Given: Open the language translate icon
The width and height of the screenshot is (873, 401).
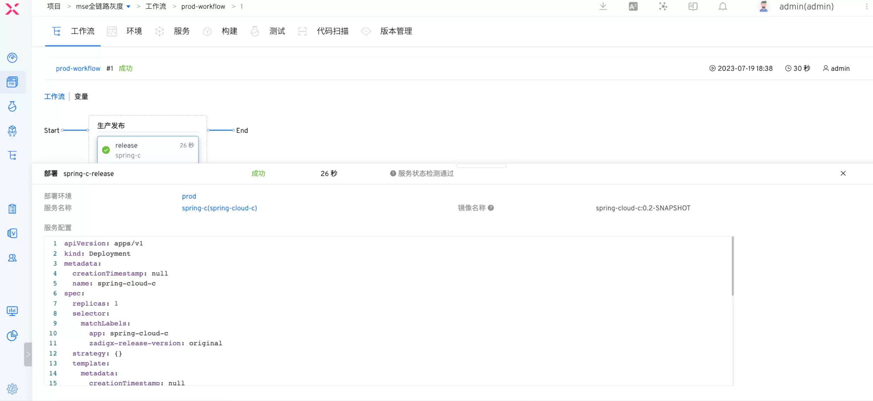Looking at the screenshot, I should tap(633, 6).
